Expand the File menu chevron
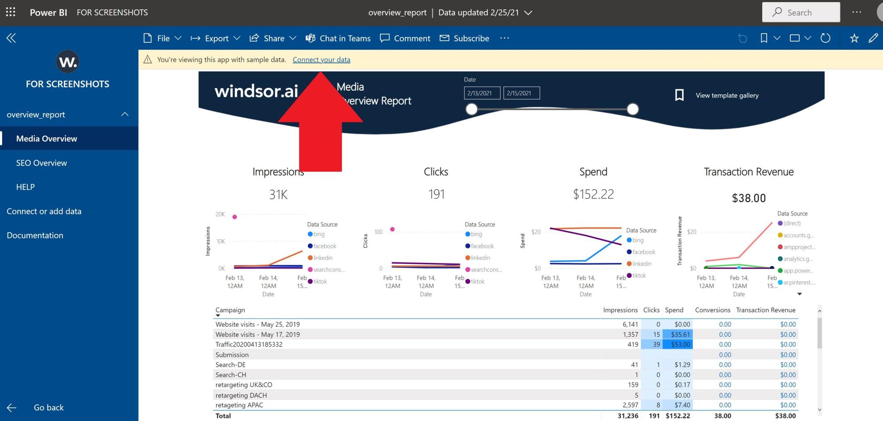 click(x=178, y=38)
